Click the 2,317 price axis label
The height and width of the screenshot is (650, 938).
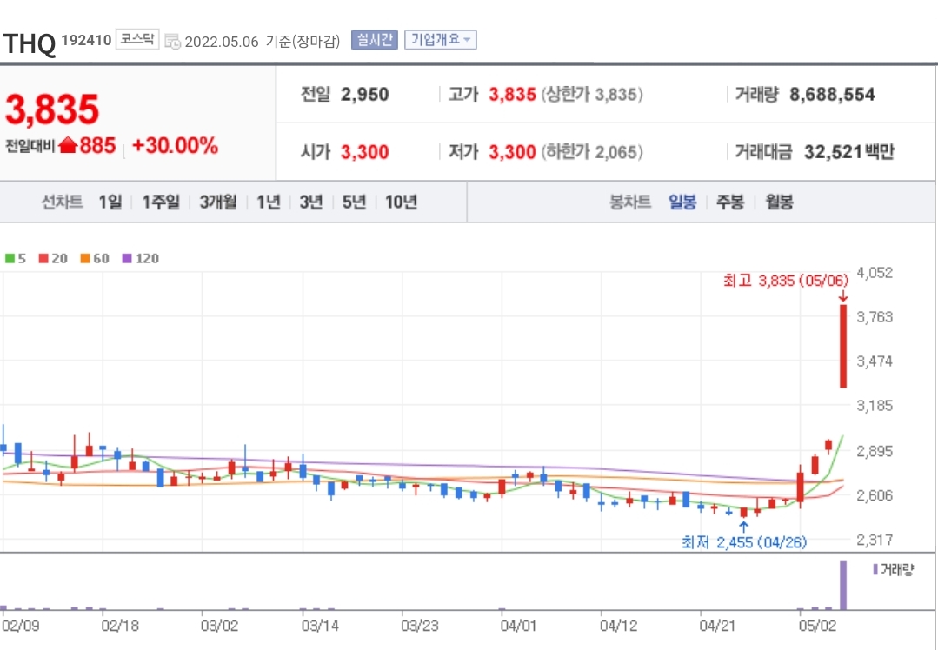pyautogui.click(x=875, y=540)
